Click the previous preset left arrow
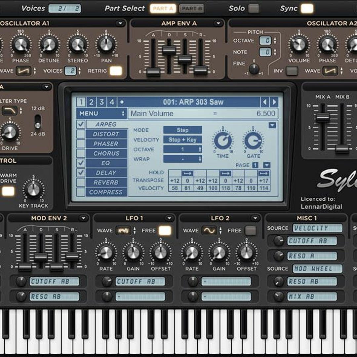This screenshot has width=357, height=357. point(264,102)
